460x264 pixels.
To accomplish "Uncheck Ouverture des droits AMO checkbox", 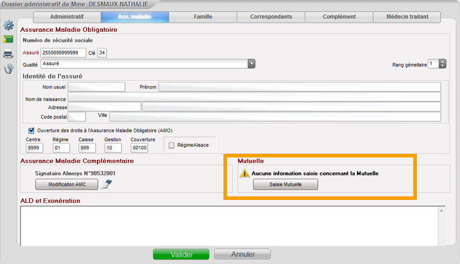I will [x=31, y=130].
